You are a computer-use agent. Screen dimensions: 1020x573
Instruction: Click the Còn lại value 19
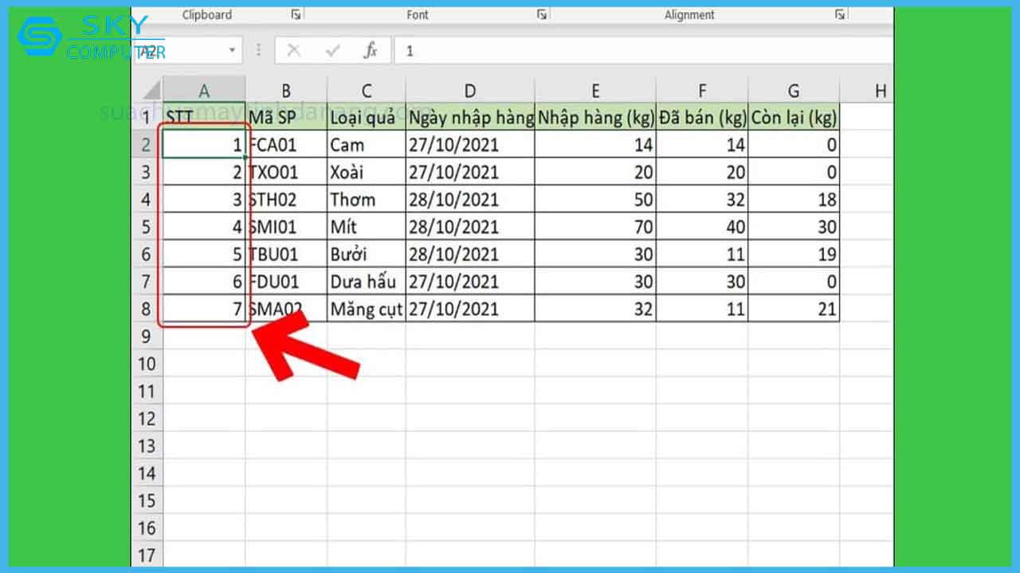794,255
